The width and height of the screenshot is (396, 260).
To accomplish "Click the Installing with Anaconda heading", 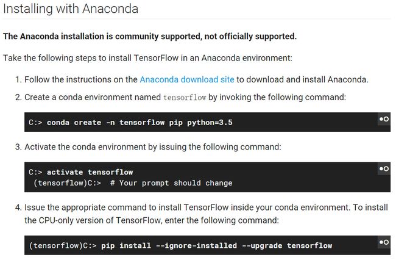I will tap(71, 9).
